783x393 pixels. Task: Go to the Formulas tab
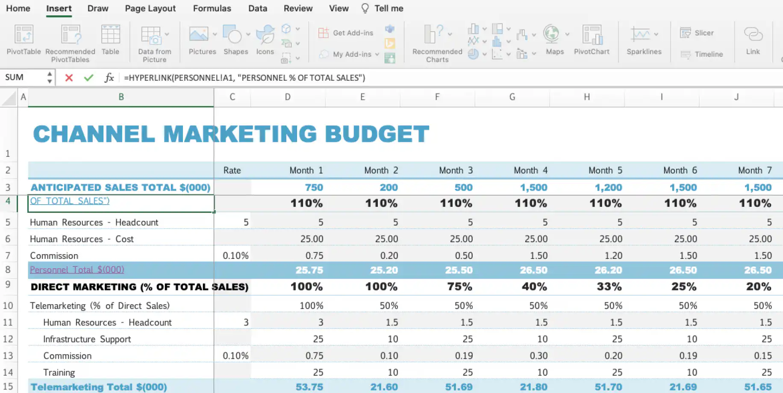[x=212, y=9]
